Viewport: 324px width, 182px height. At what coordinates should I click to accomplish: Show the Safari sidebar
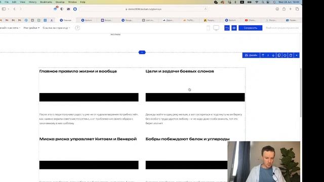tap(4, 9)
